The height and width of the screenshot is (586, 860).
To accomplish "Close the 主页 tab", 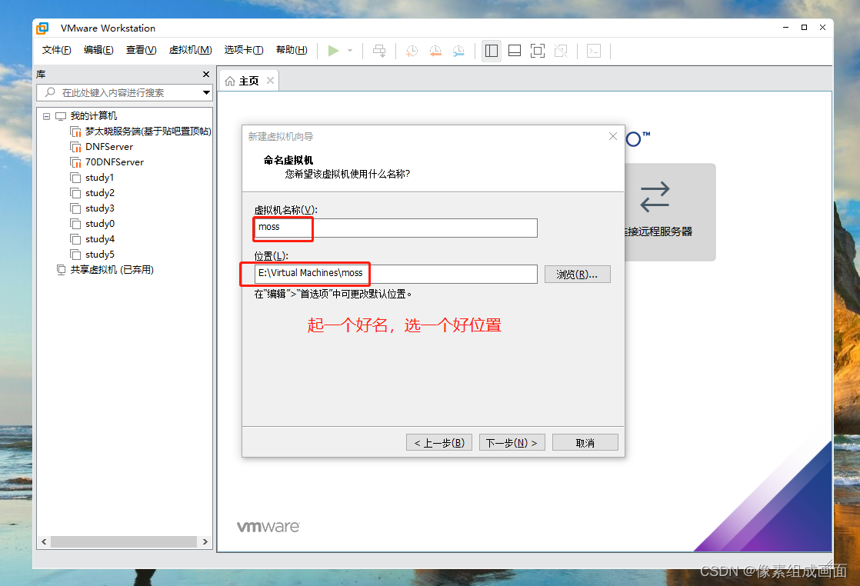I will point(270,81).
